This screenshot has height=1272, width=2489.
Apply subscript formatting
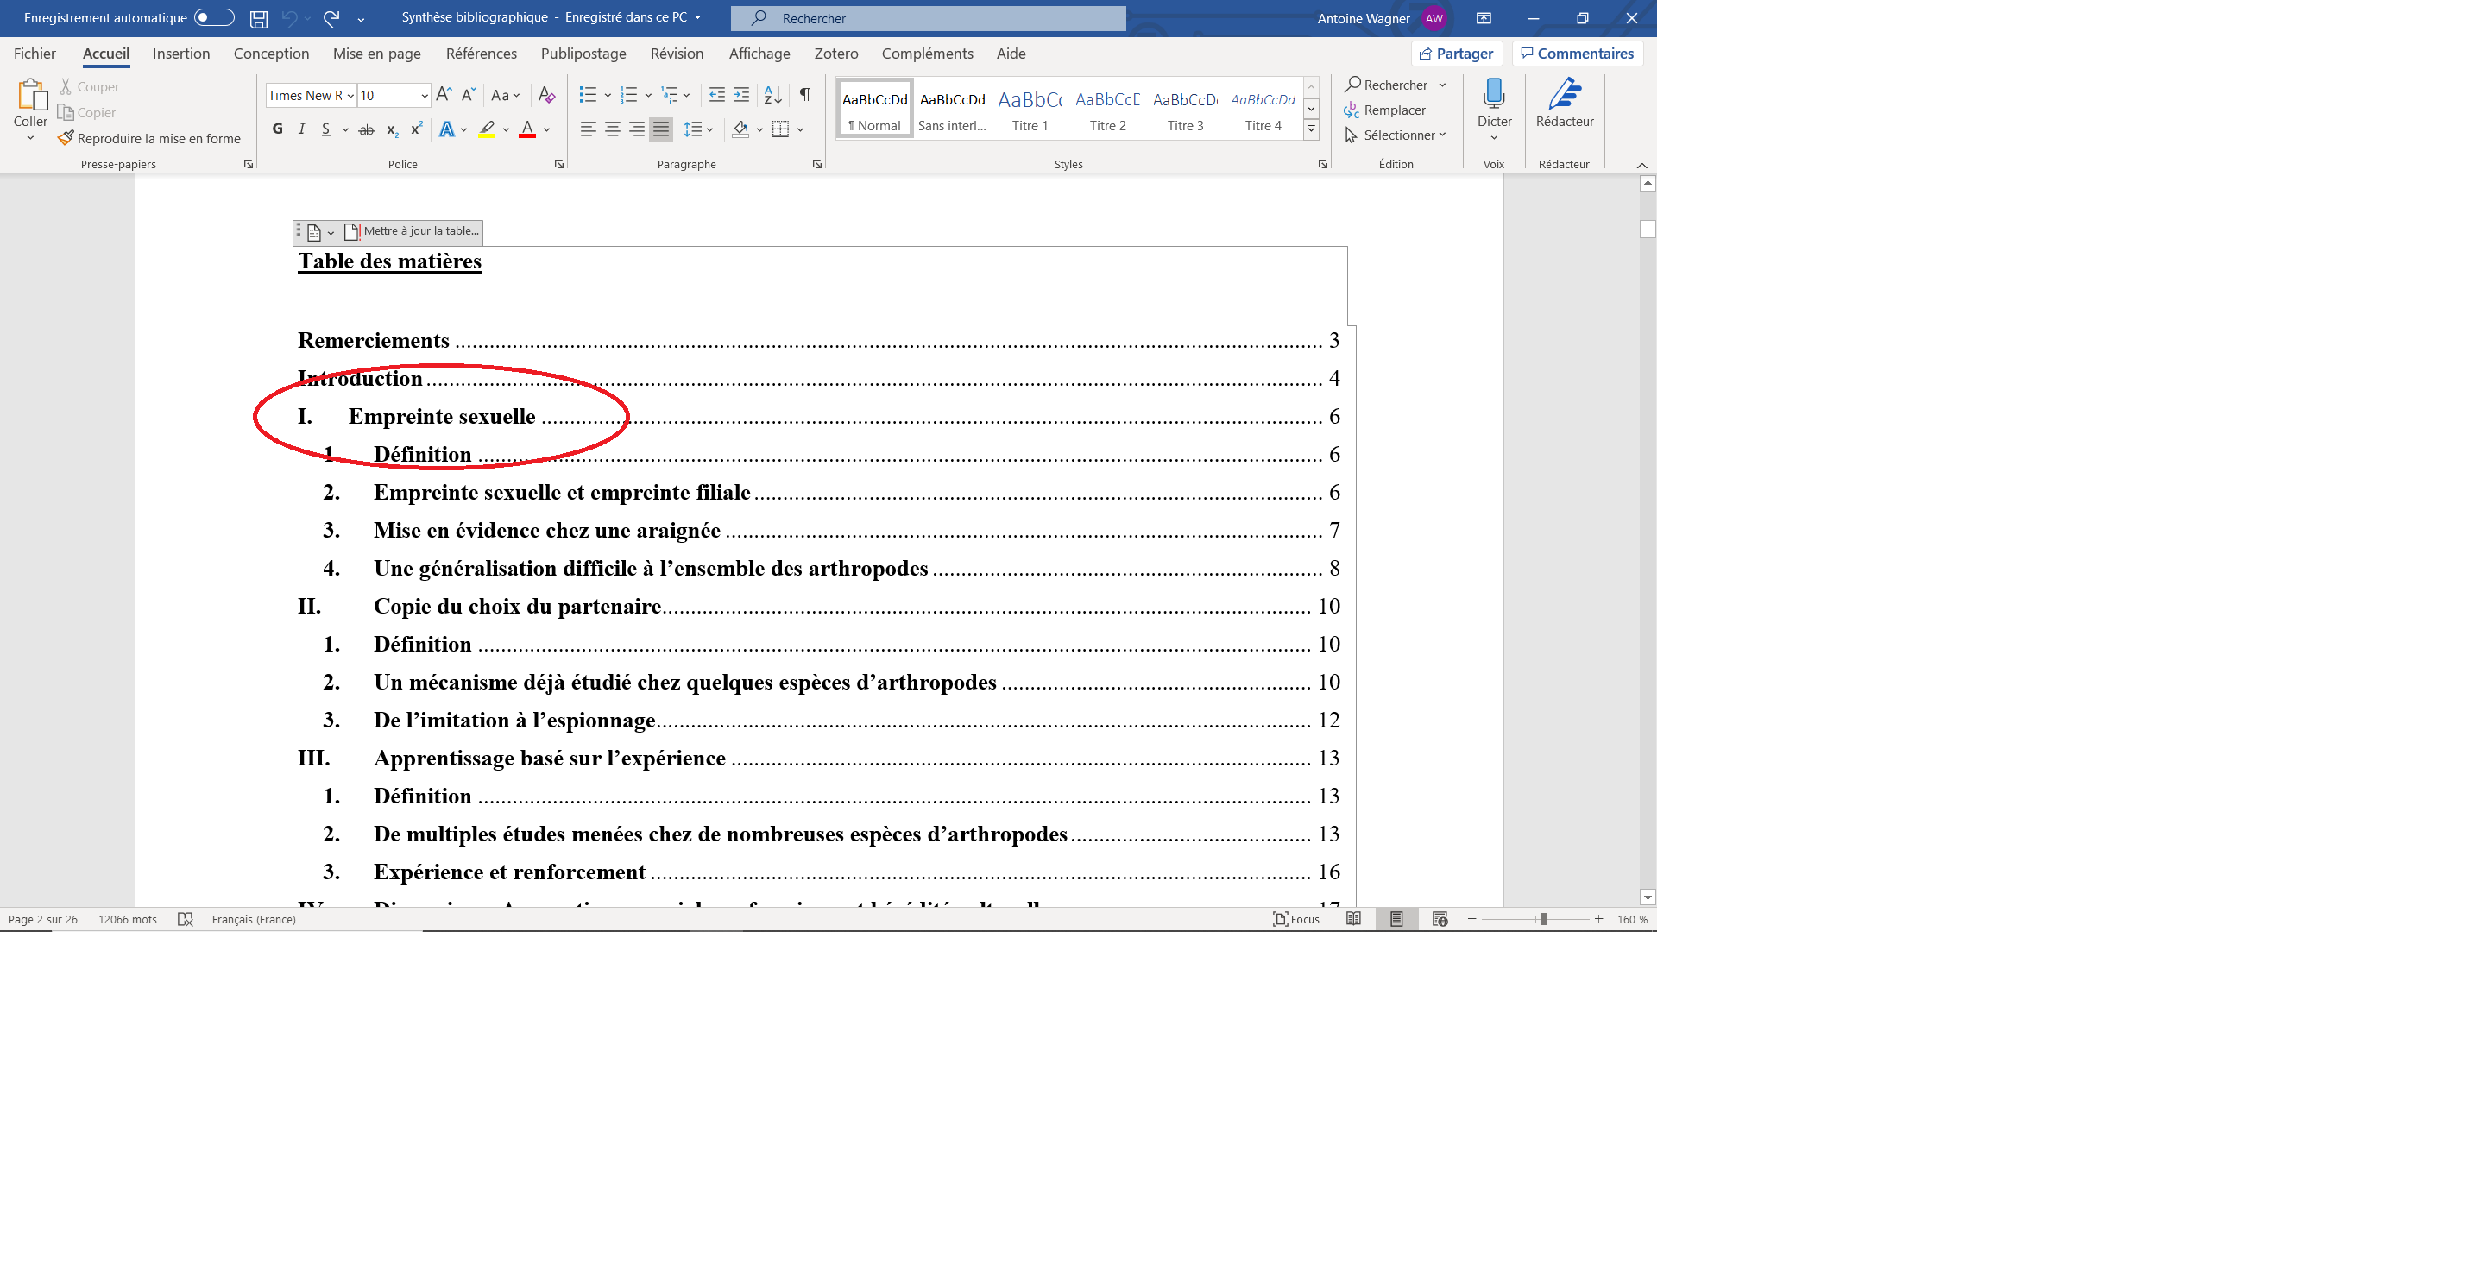click(393, 129)
